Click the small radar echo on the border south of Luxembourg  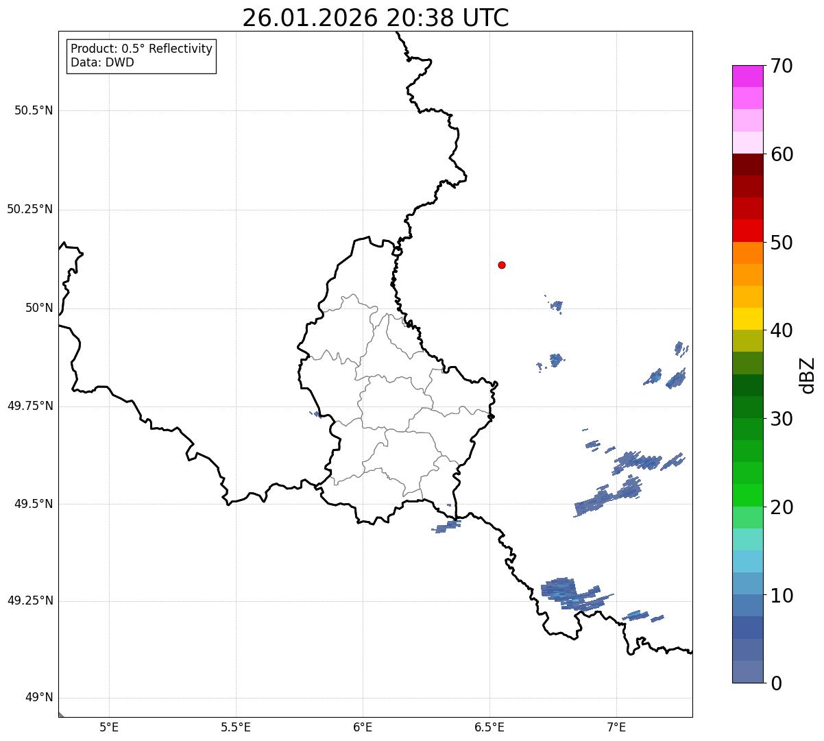[447, 526]
